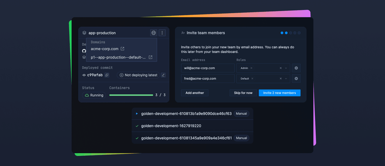Go to the fifth step dot

[x=299, y=33]
